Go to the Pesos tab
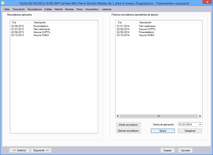Screen dimensions: 213x155 coord(80,9)
